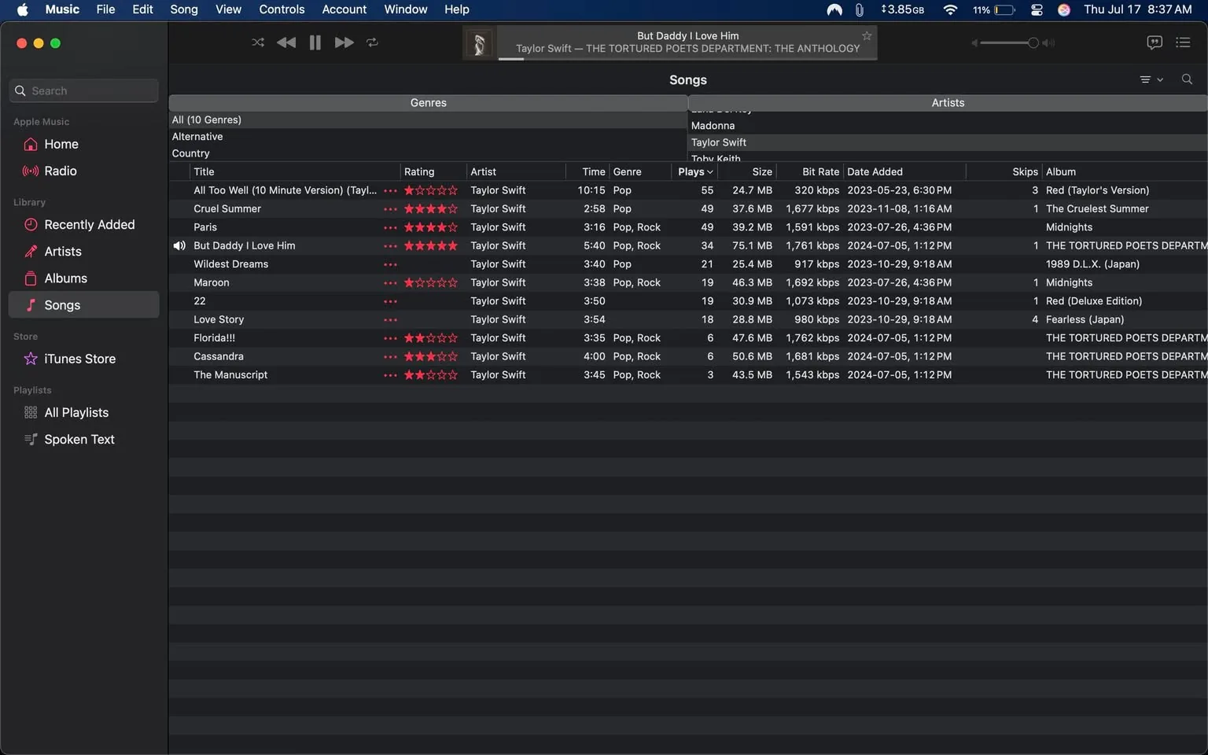This screenshot has height=755, width=1208.
Task: Open the Lyrics speech-bubble icon
Action: point(1154,42)
